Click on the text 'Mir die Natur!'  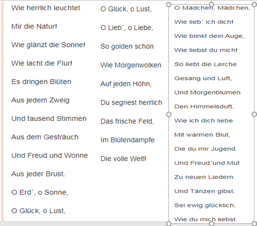[x=34, y=26]
